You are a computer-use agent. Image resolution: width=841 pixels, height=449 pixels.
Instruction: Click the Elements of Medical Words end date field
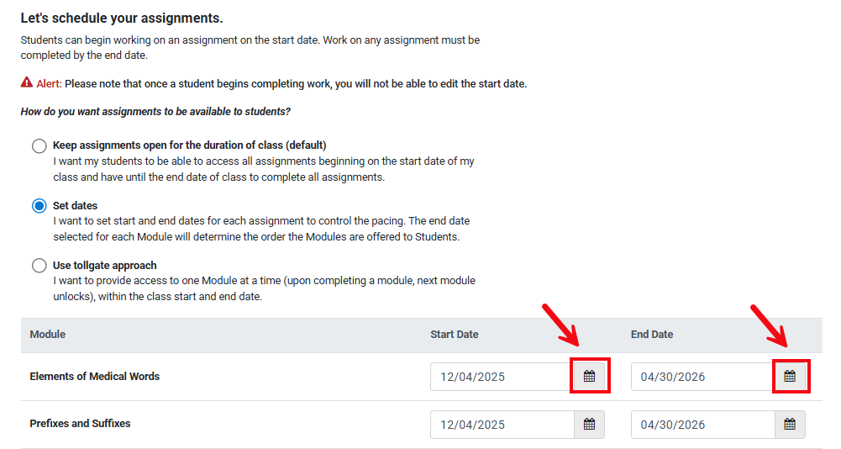(x=702, y=377)
